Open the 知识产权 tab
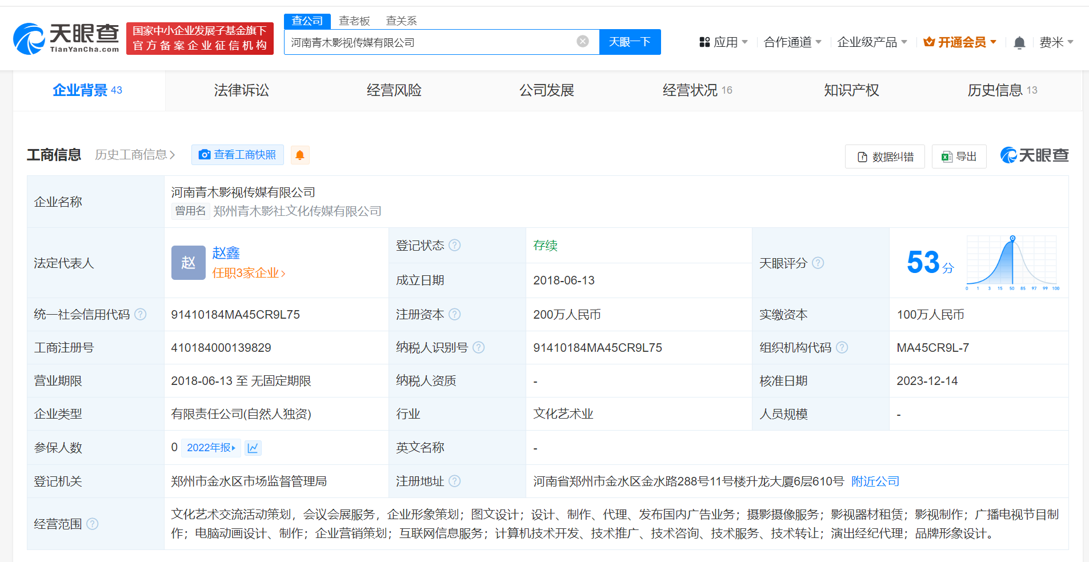Image resolution: width=1089 pixels, height=562 pixels. (x=851, y=90)
